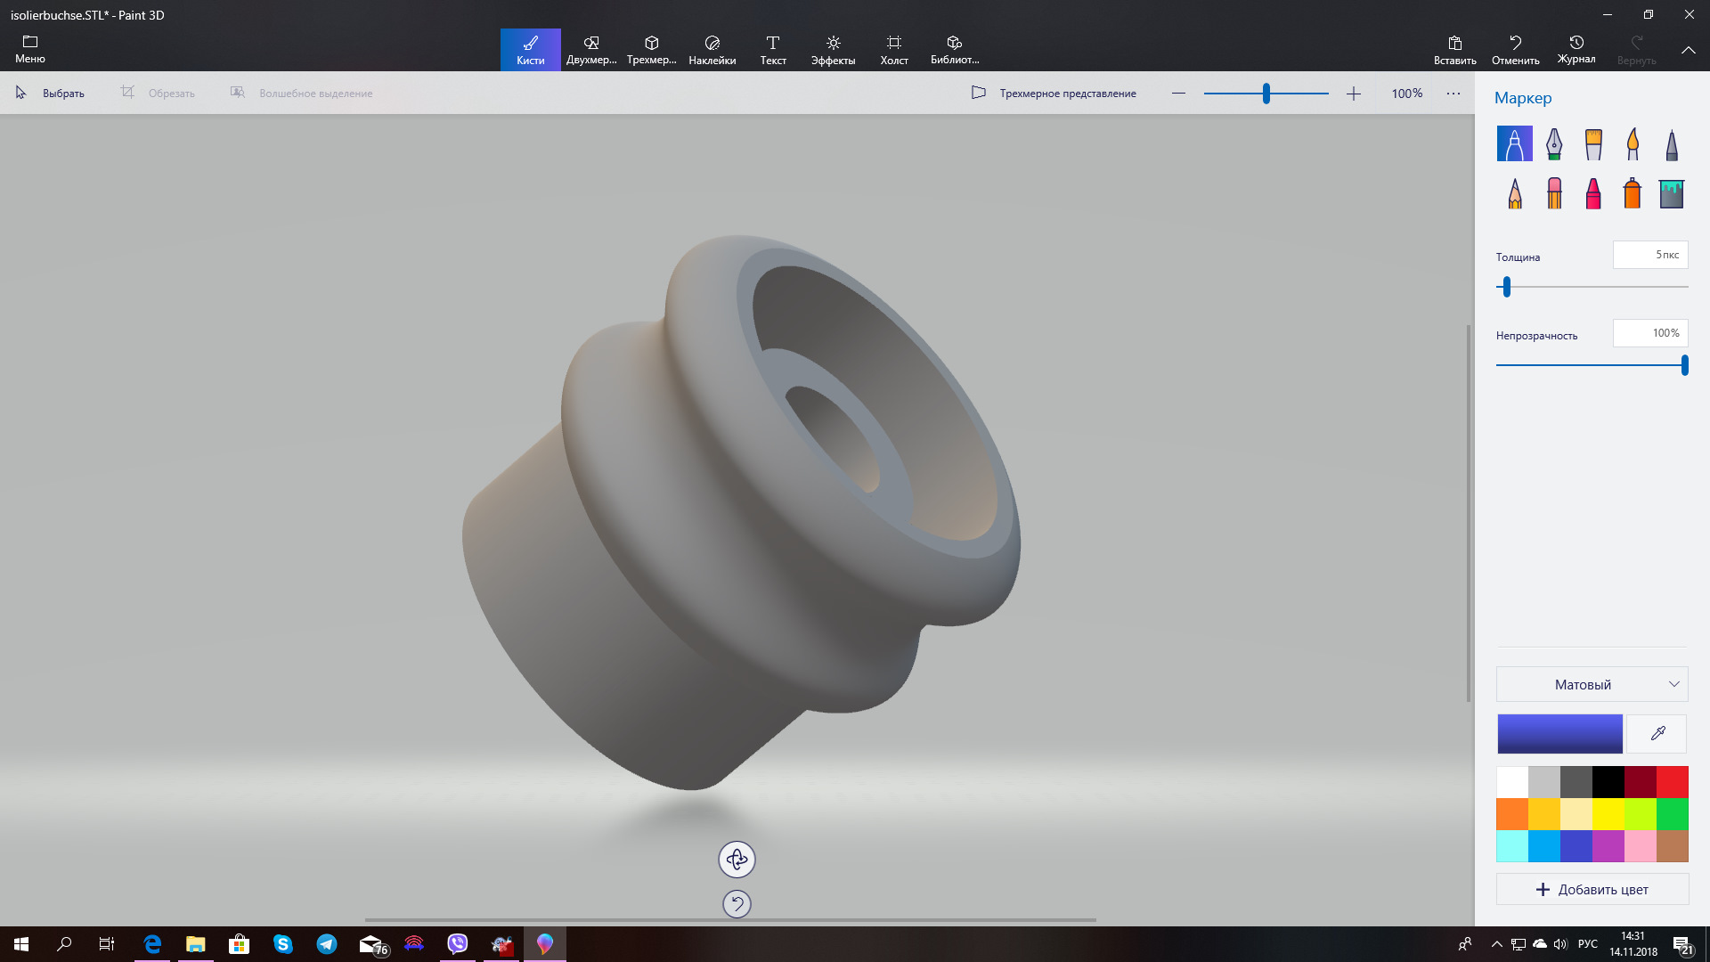The height and width of the screenshot is (962, 1710).
Task: Click the rotate view orbit button
Action: 737,860
